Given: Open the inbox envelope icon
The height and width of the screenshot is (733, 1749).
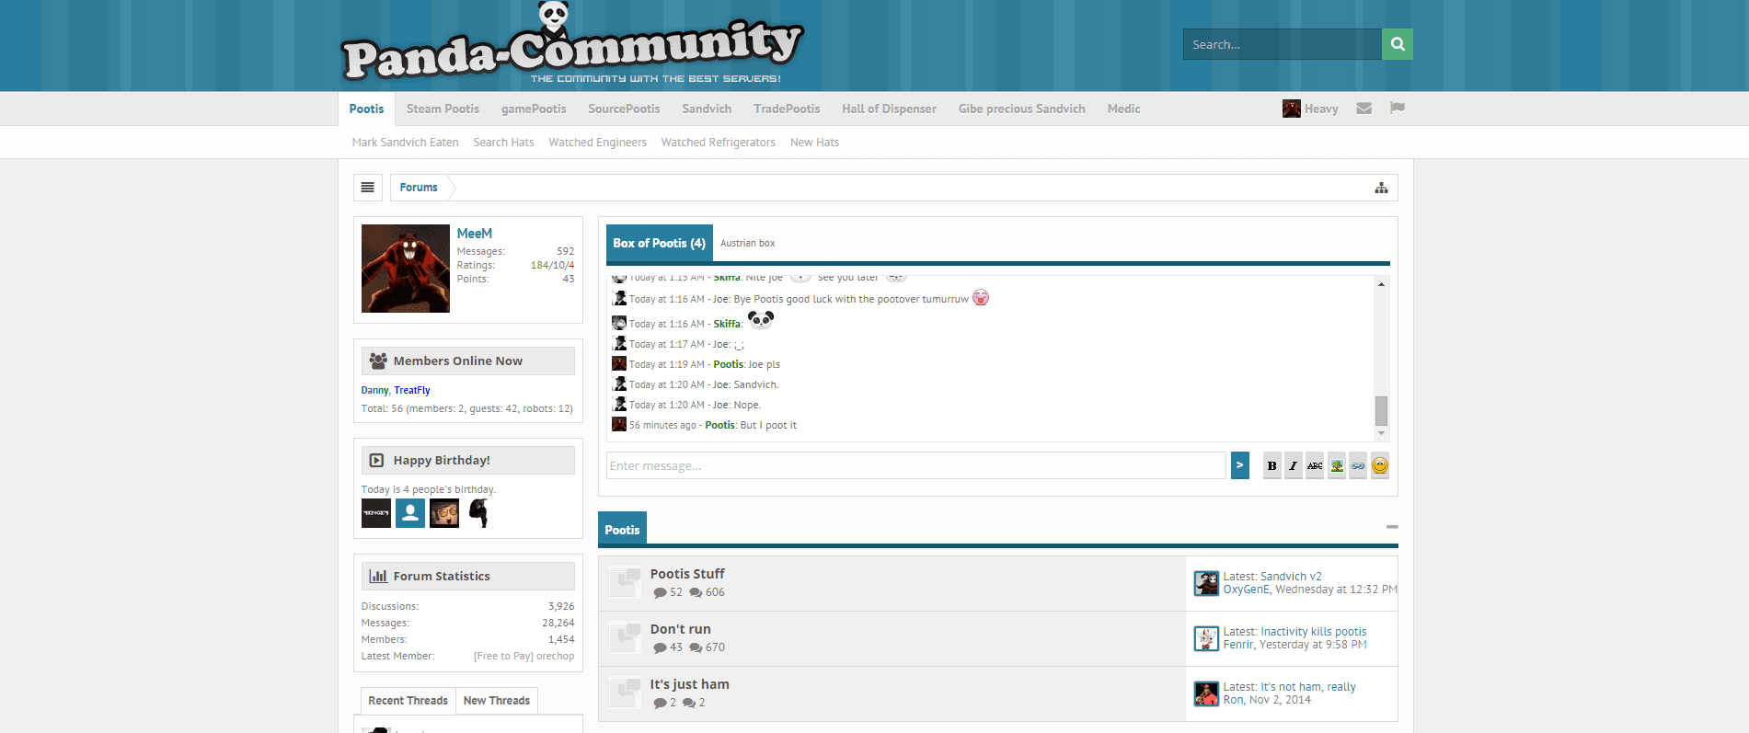Looking at the screenshot, I should coord(1364,109).
